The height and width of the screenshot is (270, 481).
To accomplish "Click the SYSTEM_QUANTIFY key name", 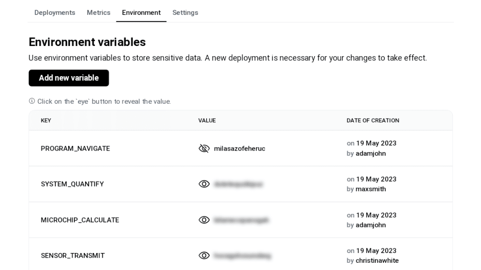I will tap(72, 184).
